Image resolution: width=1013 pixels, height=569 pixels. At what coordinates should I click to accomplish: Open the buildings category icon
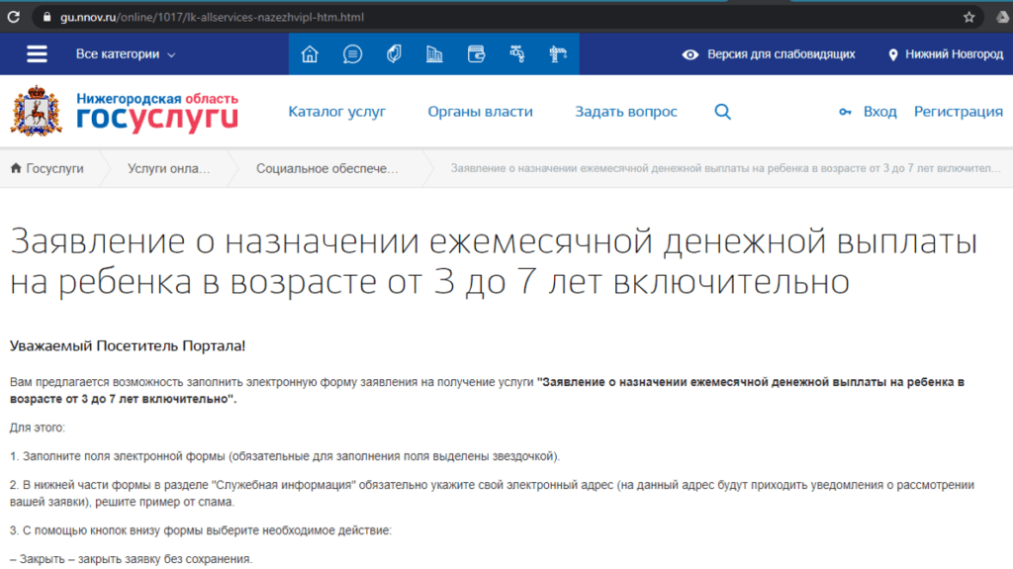click(x=434, y=54)
